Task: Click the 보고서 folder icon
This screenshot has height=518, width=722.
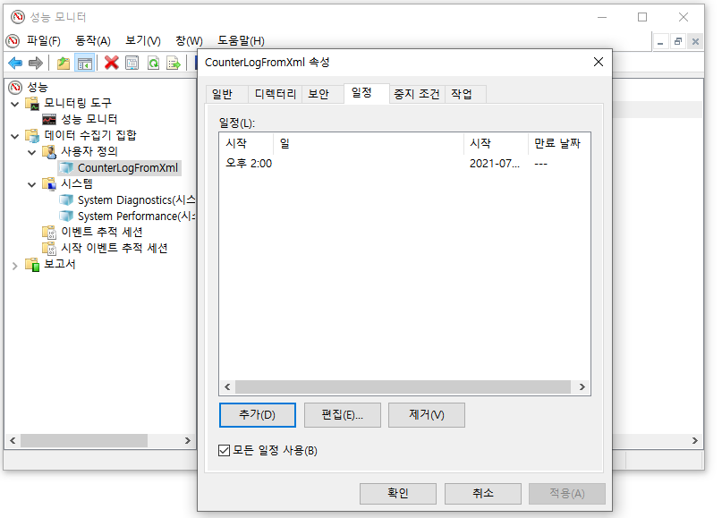Action: [33, 264]
